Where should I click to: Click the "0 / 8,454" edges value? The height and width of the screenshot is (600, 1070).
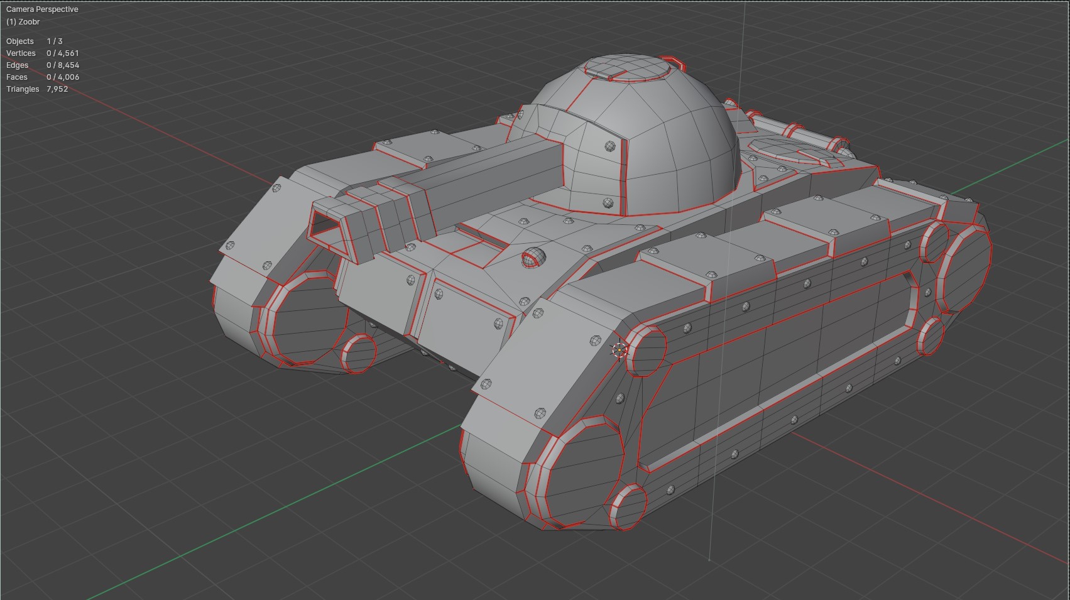tap(63, 65)
